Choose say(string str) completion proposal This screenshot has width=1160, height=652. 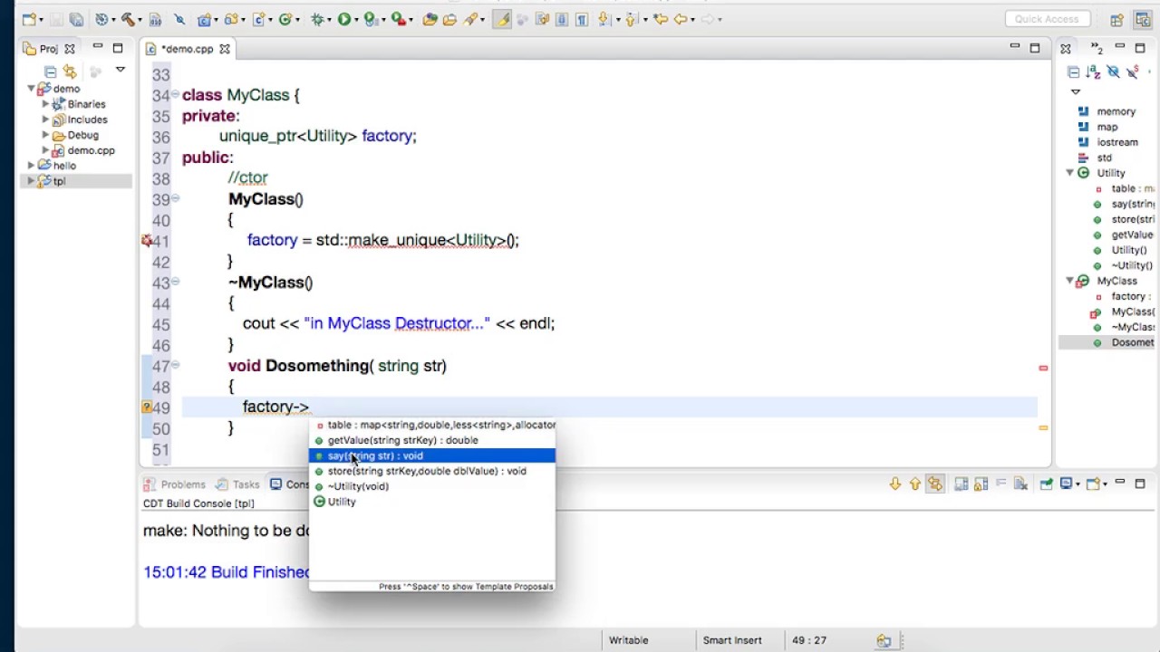point(432,455)
